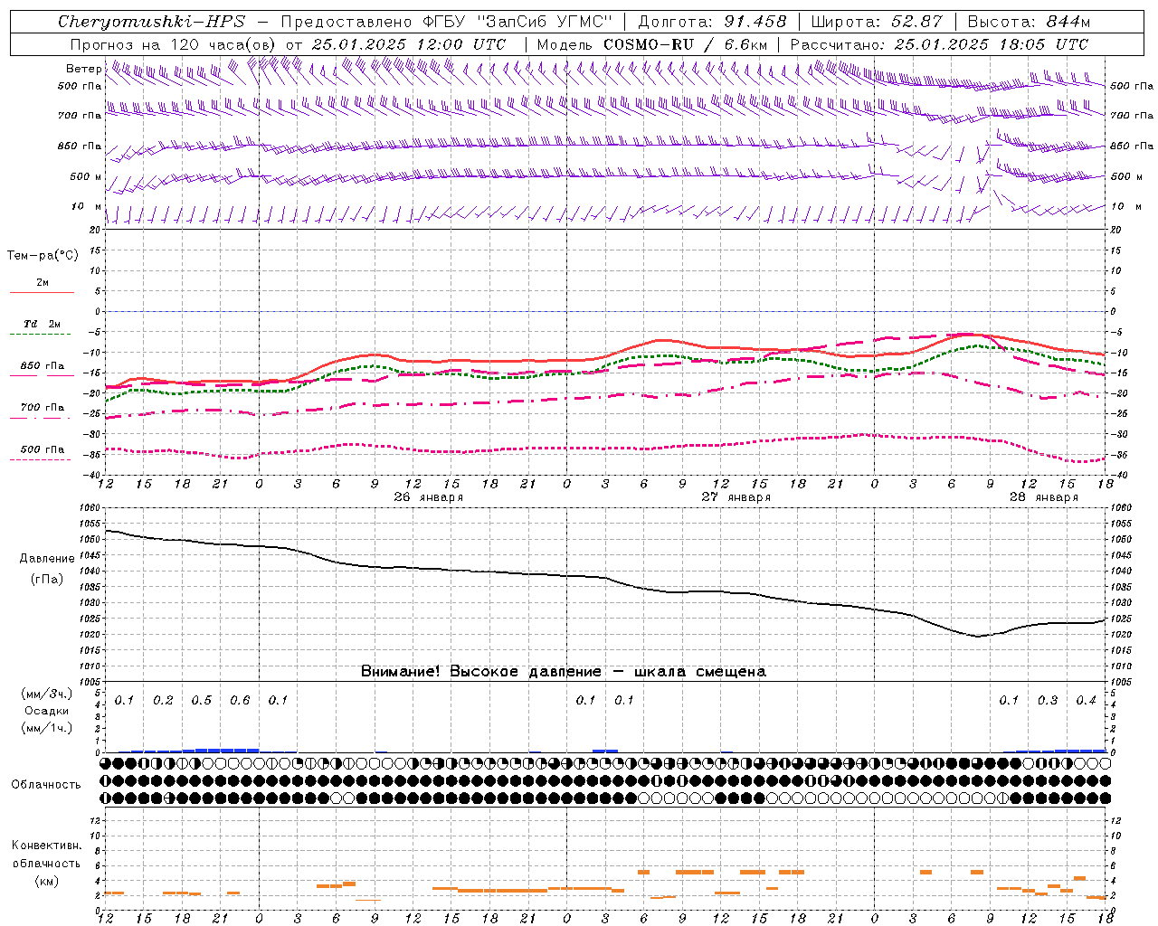
Task: Click the Осадки precipitation label
Action: coord(46,711)
